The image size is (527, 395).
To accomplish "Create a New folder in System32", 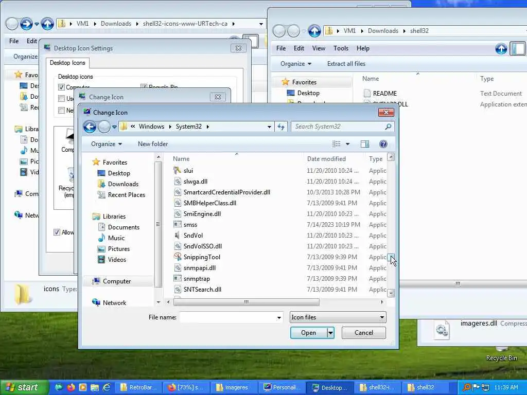I will click(152, 144).
